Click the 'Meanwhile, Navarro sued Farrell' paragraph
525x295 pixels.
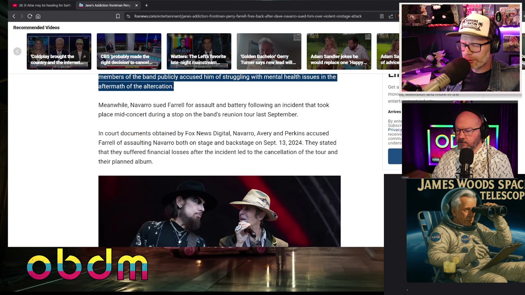(x=214, y=110)
